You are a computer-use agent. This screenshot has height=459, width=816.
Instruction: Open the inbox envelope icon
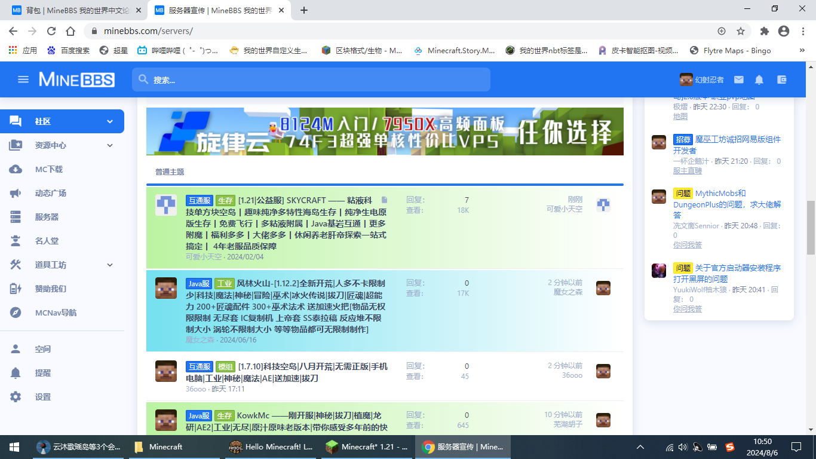click(x=739, y=79)
